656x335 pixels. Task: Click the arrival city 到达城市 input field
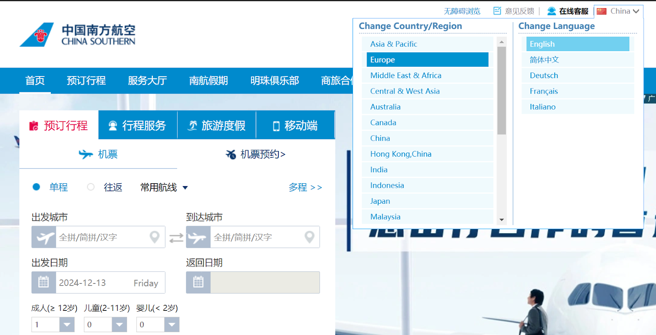(x=253, y=237)
